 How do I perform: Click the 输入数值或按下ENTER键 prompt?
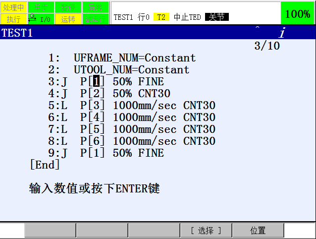(x=94, y=188)
